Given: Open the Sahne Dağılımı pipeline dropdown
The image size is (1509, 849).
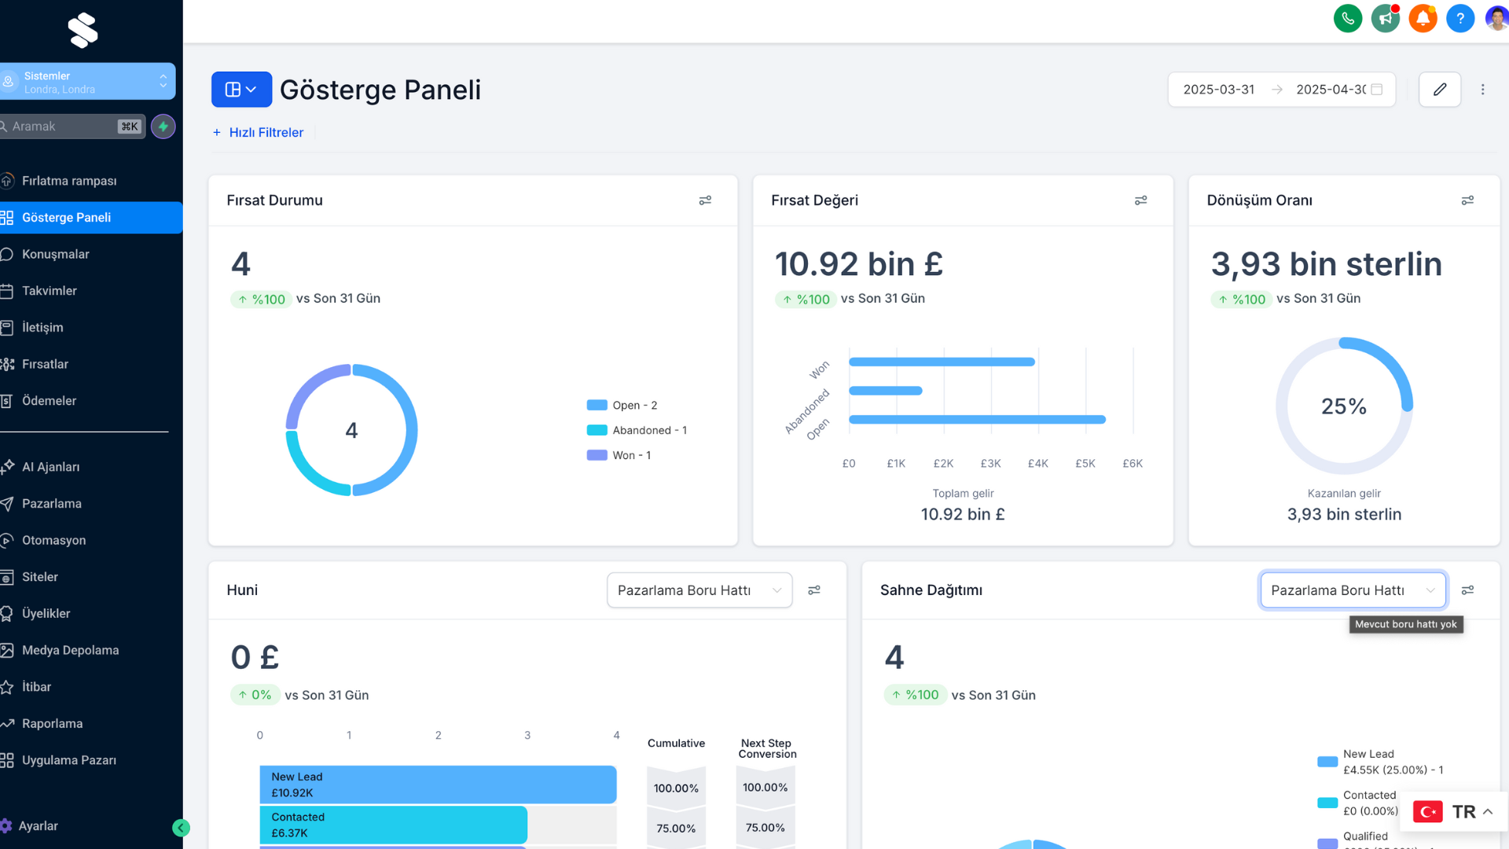Looking at the screenshot, I should (1353, 590).
